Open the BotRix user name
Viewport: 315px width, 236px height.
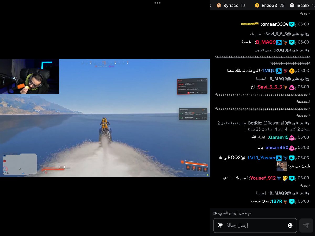point(255,123)
